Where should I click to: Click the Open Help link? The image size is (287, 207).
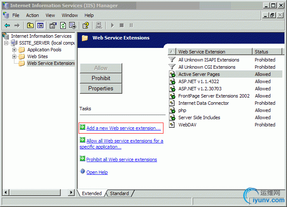(97, 172)
